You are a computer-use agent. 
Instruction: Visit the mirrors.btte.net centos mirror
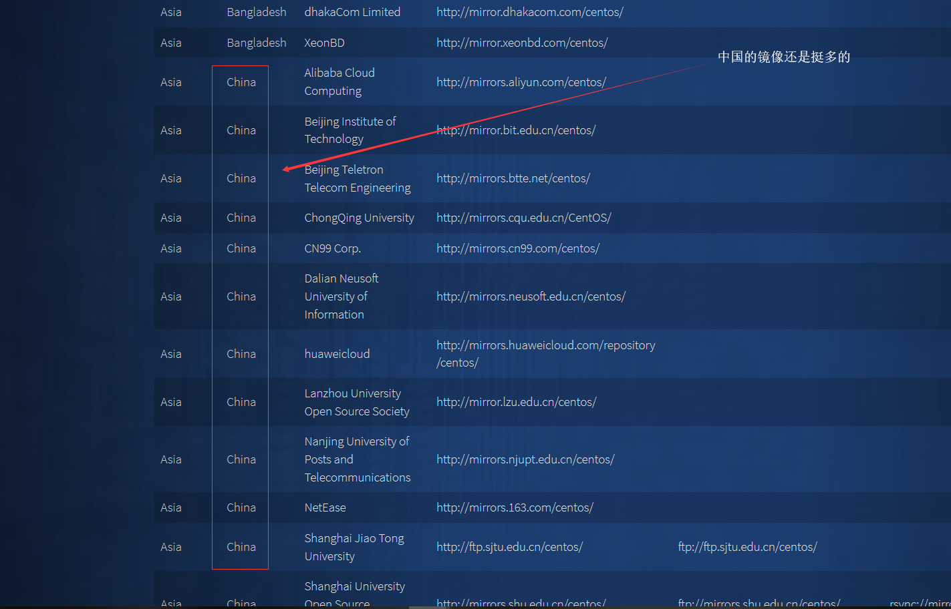click(x=513, y=178)
